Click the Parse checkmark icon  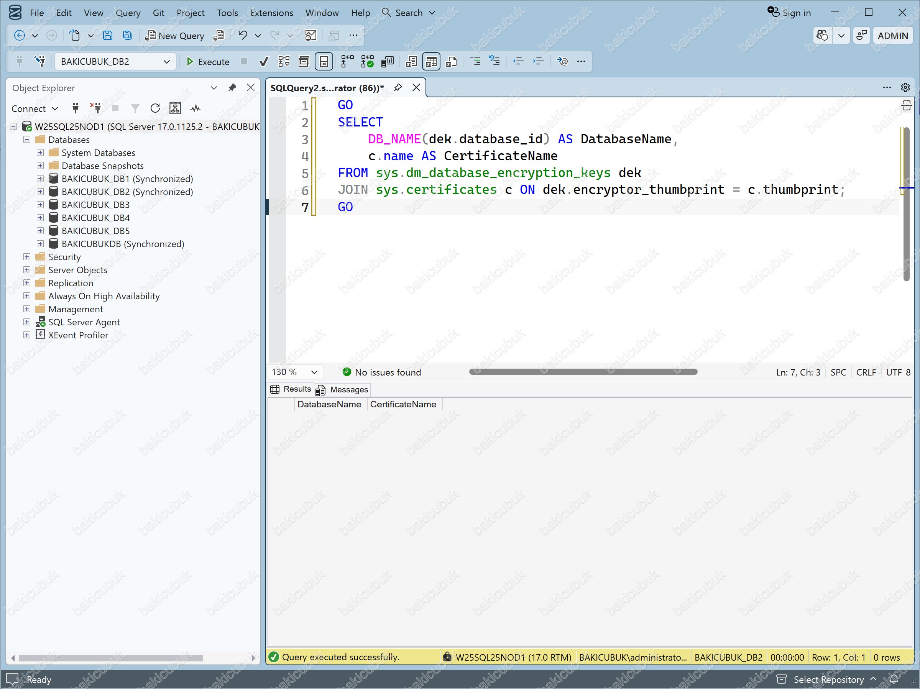pyautogui.click(x=264, y=62)
